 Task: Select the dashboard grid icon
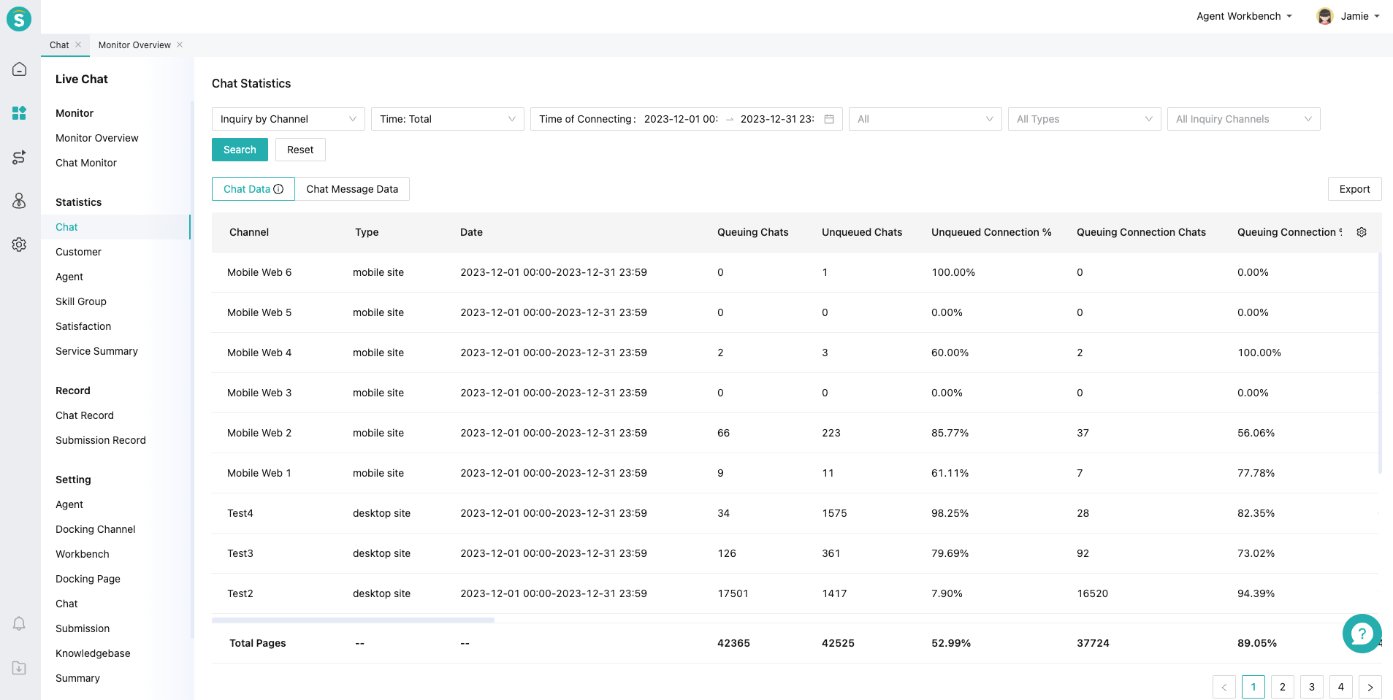click(x=20, y=113)
